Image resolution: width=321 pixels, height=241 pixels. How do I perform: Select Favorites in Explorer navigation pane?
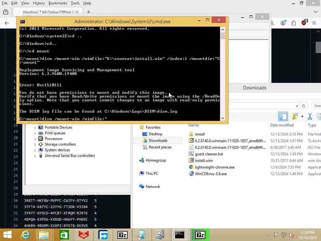click(153, 127)
